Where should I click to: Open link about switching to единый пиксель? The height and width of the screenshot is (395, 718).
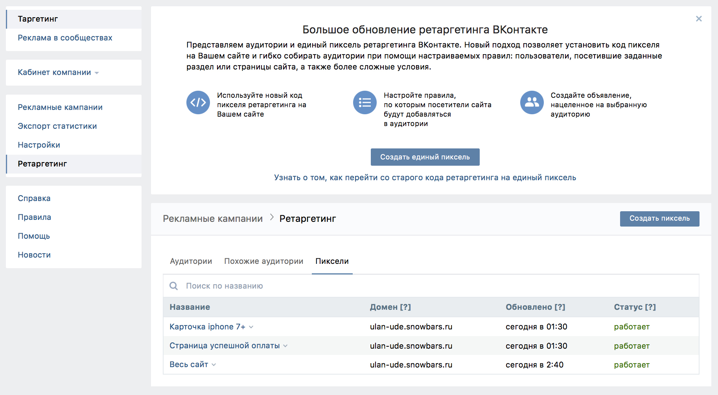[425, 177]
